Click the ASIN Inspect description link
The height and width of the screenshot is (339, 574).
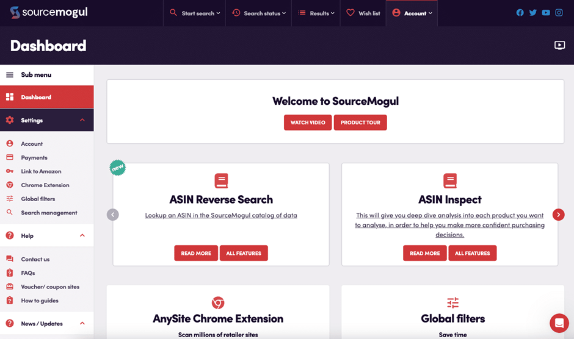(x=450, y=225)
